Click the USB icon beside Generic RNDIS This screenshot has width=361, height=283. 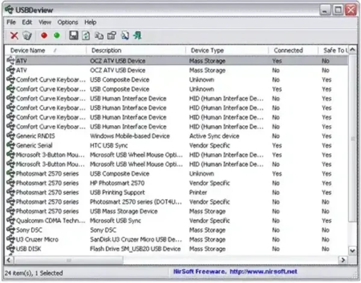(x=11, y=136)
